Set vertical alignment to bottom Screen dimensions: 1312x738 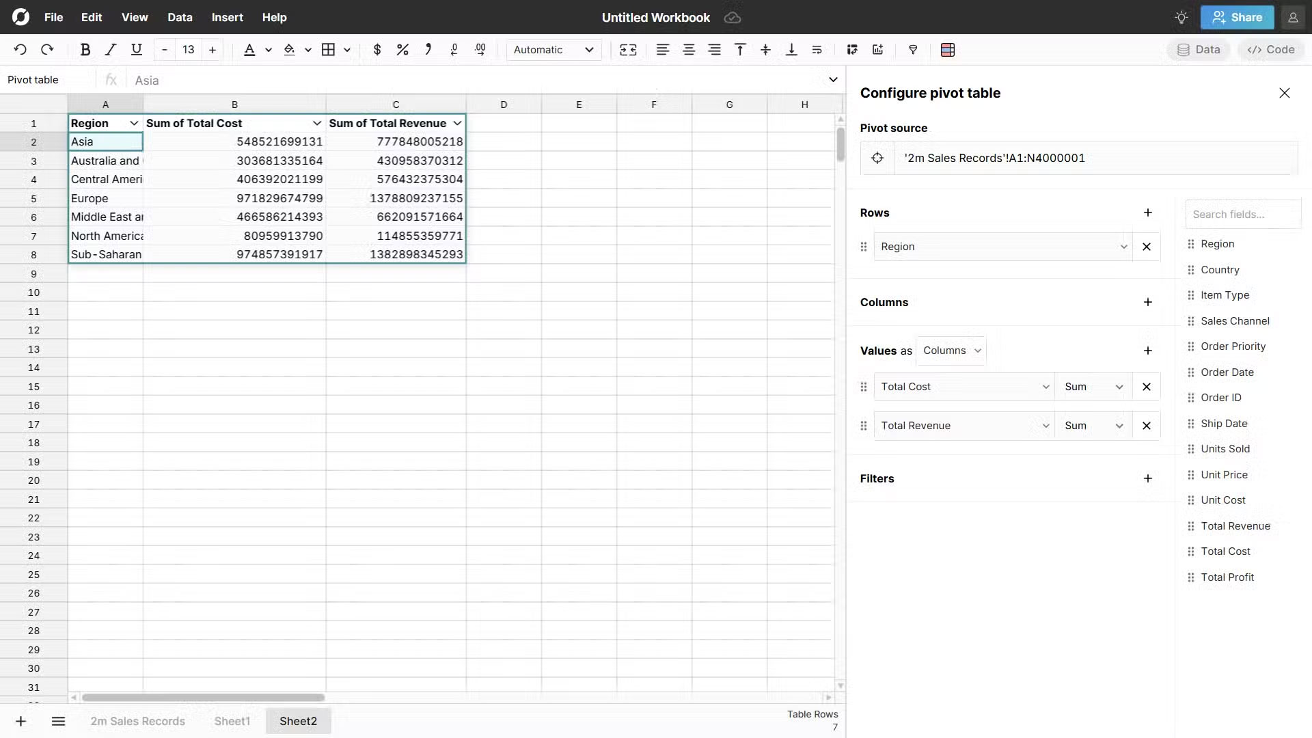point(791,49)
